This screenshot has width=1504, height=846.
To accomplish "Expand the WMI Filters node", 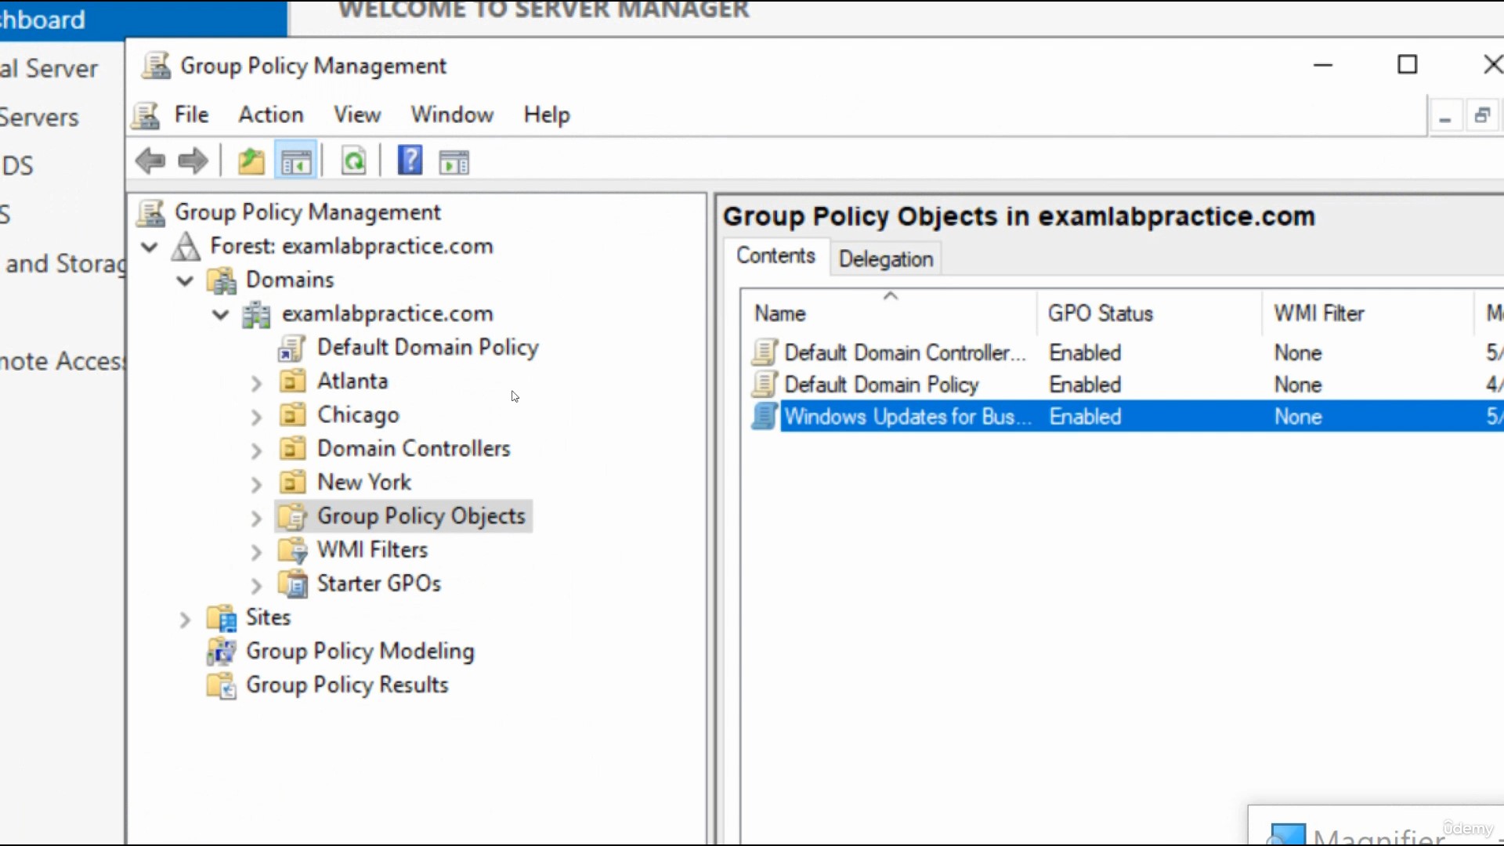I will [x=256, y=551].
